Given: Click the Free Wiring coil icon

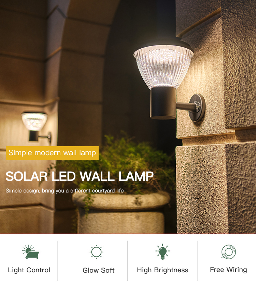Looking at the screenshot, I should pyautogui.click(x=229, y=252).
